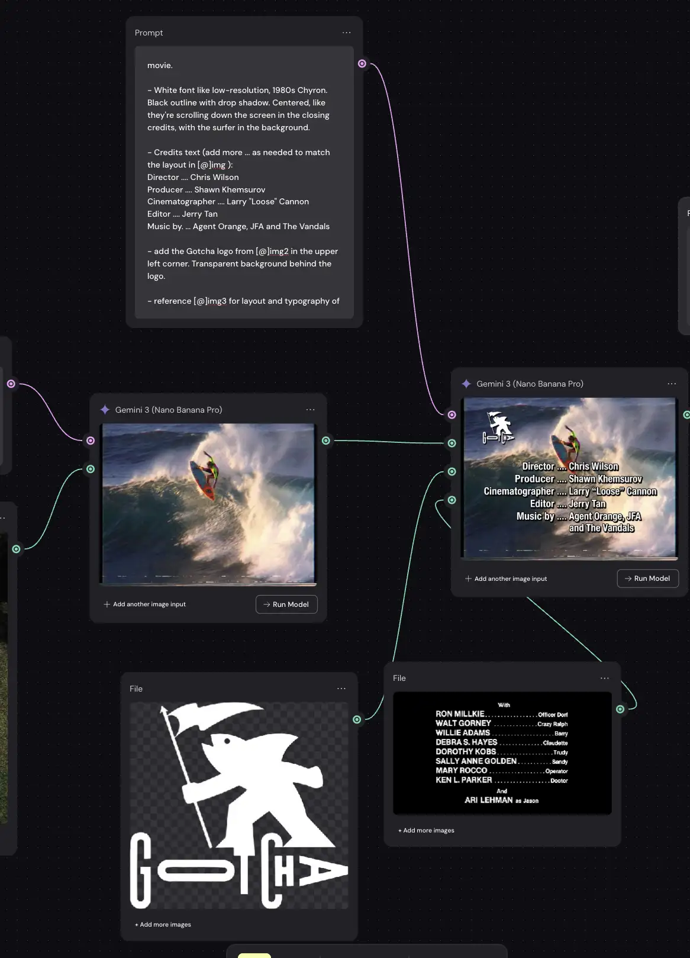Click pink prompt input port on credits overlay node

coord(452,414)
